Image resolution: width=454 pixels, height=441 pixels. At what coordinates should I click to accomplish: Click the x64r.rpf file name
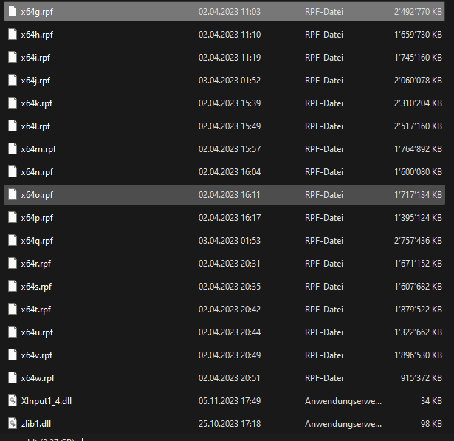click(x=35, y=264)
